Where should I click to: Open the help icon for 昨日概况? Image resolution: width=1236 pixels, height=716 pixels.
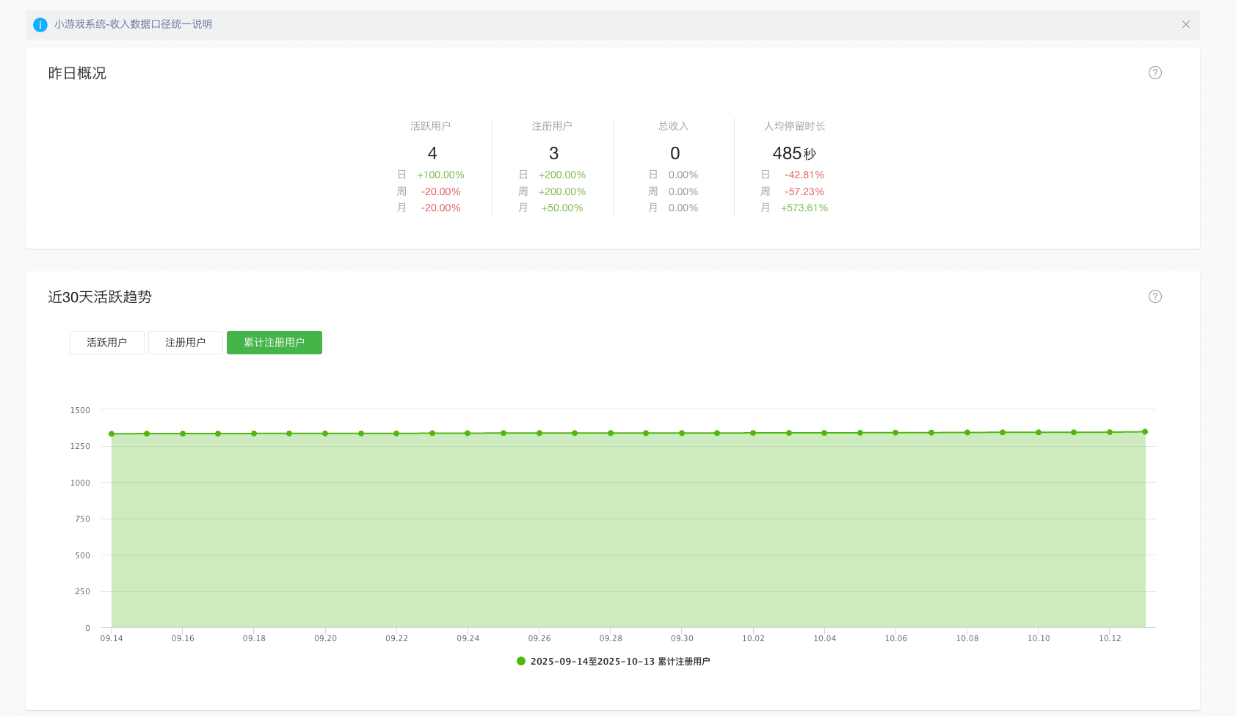pyautogui.click(x=1155, y=73)
